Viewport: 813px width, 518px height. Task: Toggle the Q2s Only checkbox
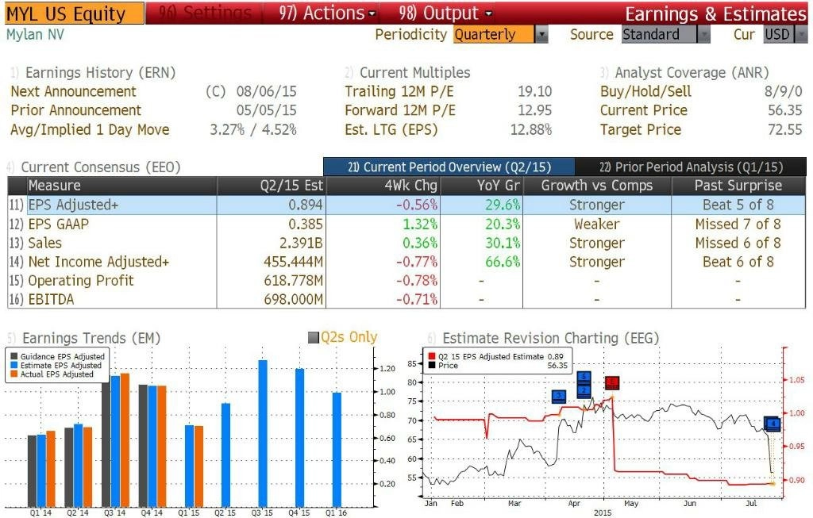[313, 338]
